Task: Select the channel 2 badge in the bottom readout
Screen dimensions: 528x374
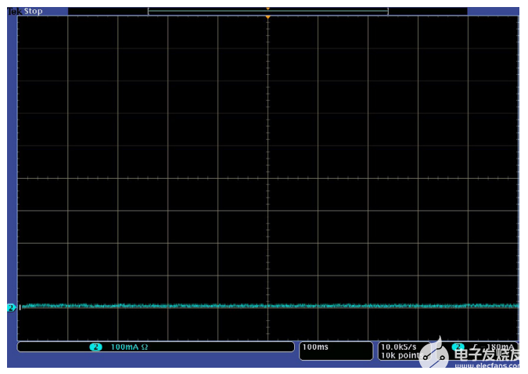Action: pos(95,347)
